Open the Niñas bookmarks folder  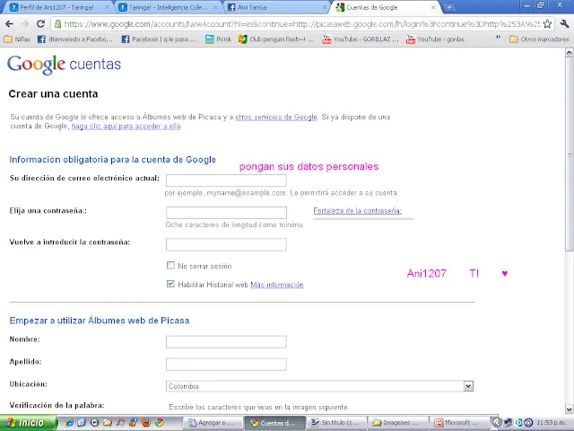click(17, 39)
